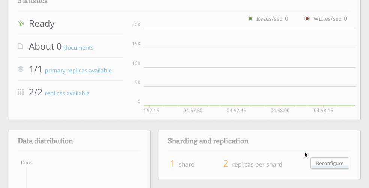Screen dimensions: 369x188
Task: Click the grid replicas icon
Action: tap(21, 92)
